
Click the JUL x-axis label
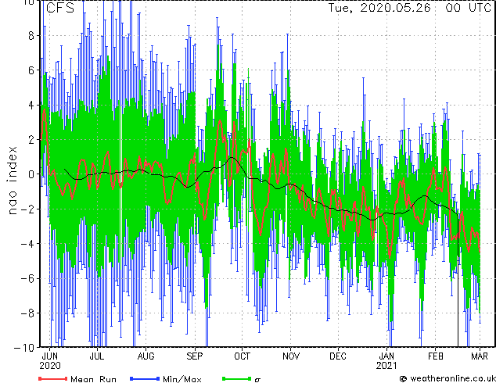(97, 356)
